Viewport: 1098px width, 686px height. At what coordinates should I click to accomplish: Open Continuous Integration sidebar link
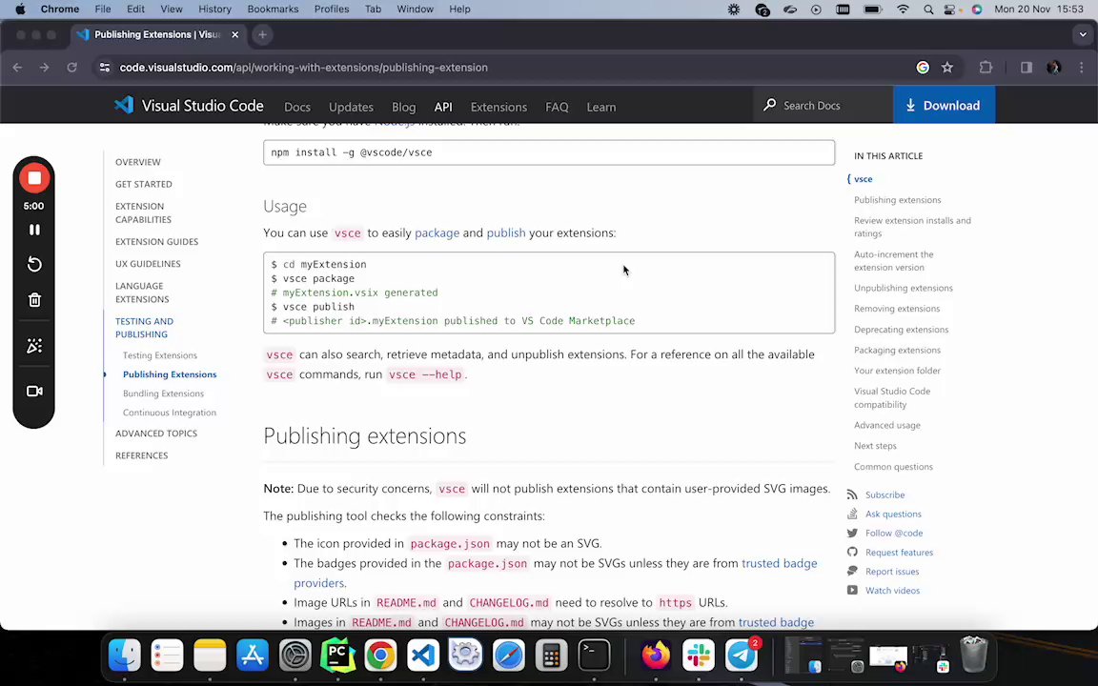170,413
